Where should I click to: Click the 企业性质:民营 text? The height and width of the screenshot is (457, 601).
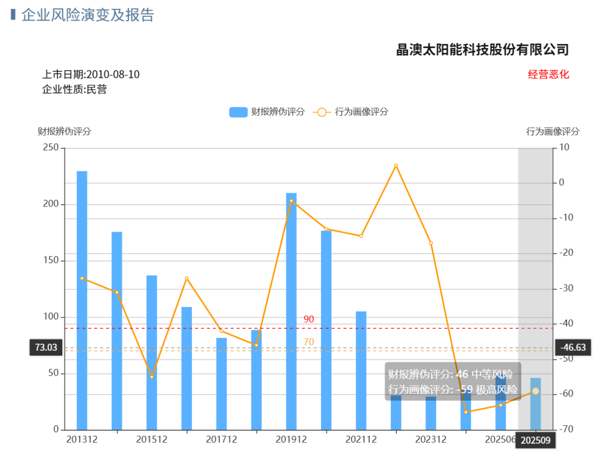75,89
